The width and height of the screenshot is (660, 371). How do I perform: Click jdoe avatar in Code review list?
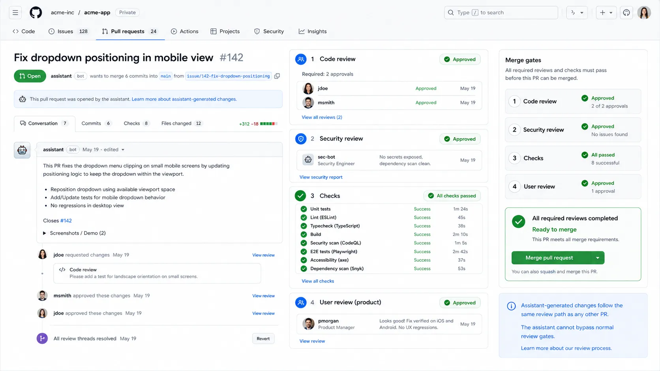tap(308, 88)
